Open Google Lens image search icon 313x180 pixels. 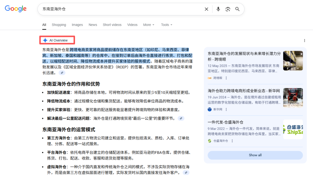click(228, 9)
